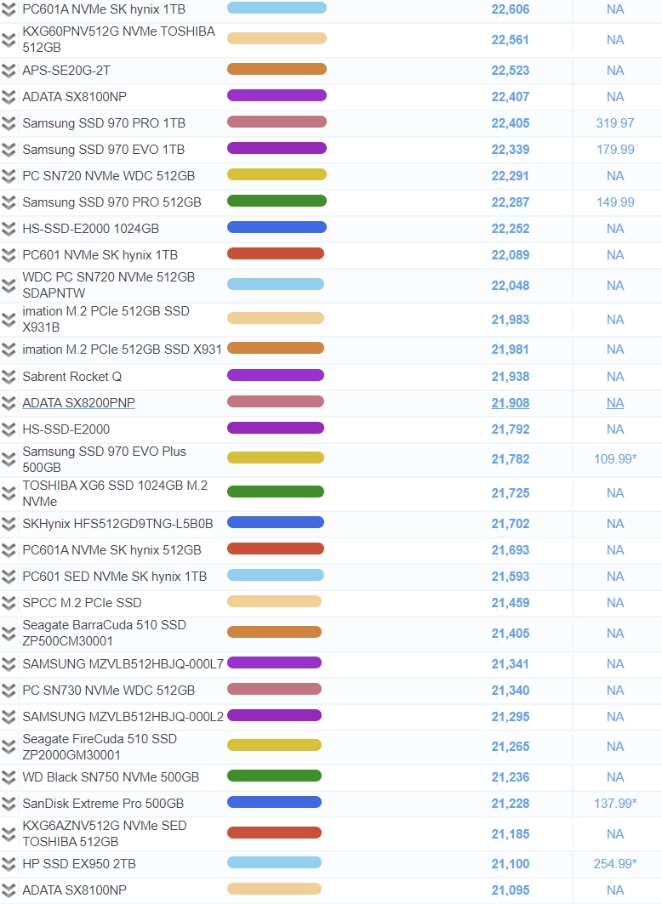Open Seagate BarraCuda 510 SSD ZP500CM30001 link

104,633
